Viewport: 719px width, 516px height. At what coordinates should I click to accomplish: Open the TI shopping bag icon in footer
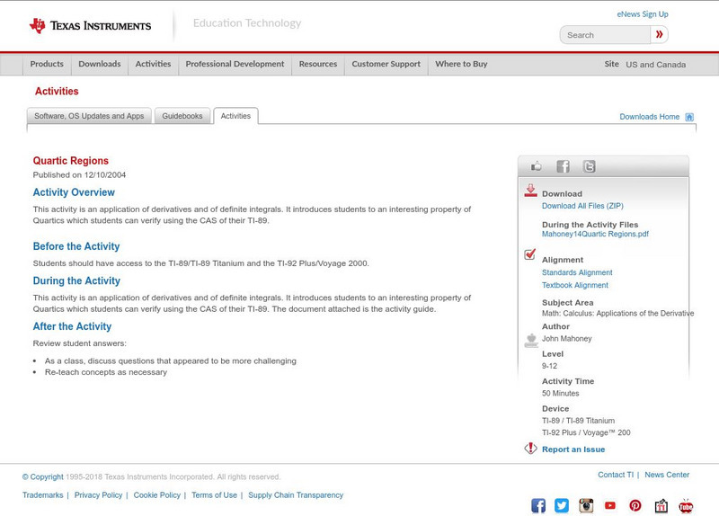tap(661, 505)
